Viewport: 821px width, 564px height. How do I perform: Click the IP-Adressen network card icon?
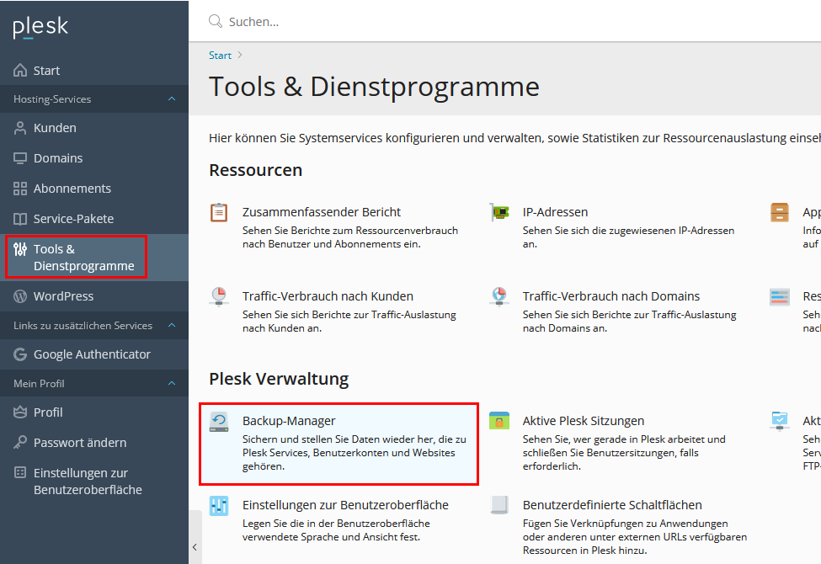coord(499,213)
